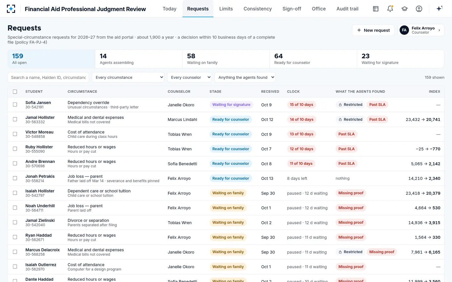The width and height of the screenshot is (452, 282).
Task: Click the Missing proof badge for Isaiah Gutierrez
Action: [351, 267]
